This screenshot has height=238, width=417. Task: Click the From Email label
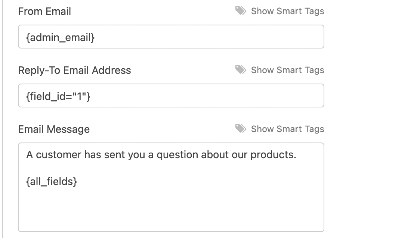coord(44,12)
